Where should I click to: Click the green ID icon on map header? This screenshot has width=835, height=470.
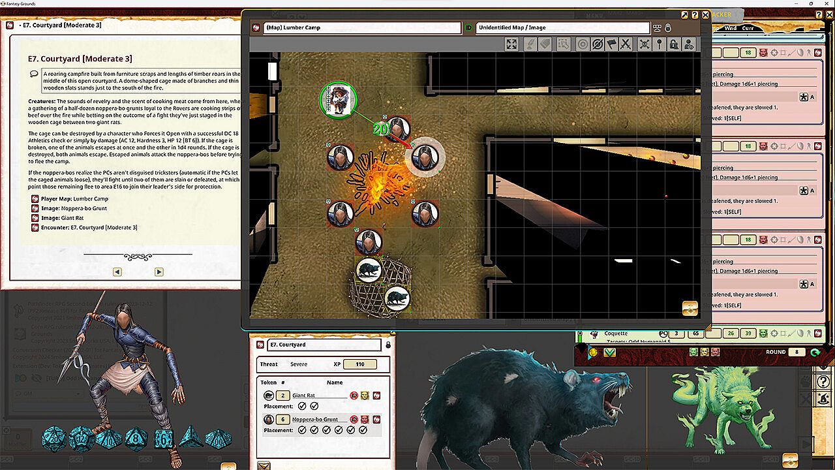click(x=468, y=27)
